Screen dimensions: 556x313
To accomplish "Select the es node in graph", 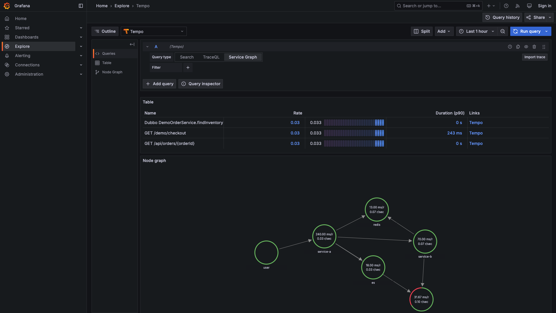I will tap(373, 267).
